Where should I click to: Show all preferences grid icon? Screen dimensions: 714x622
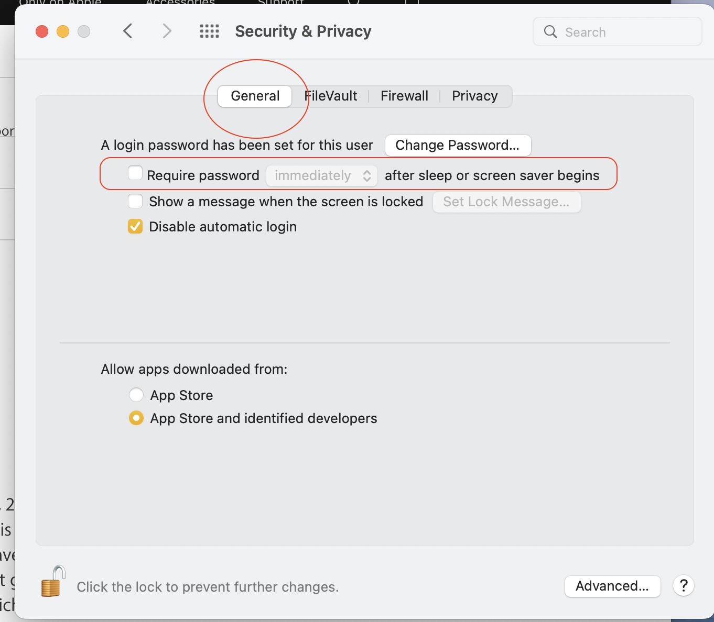(x=210, y=31)
